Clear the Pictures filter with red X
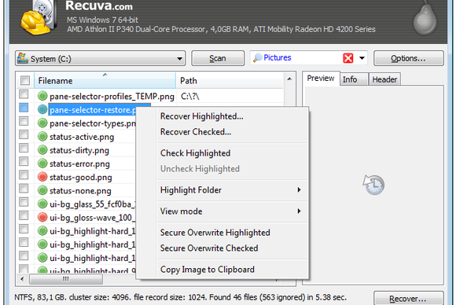Image resolution: width=456 pixels, height=305 pixels. pyautogui.click(x=348, y=58)
